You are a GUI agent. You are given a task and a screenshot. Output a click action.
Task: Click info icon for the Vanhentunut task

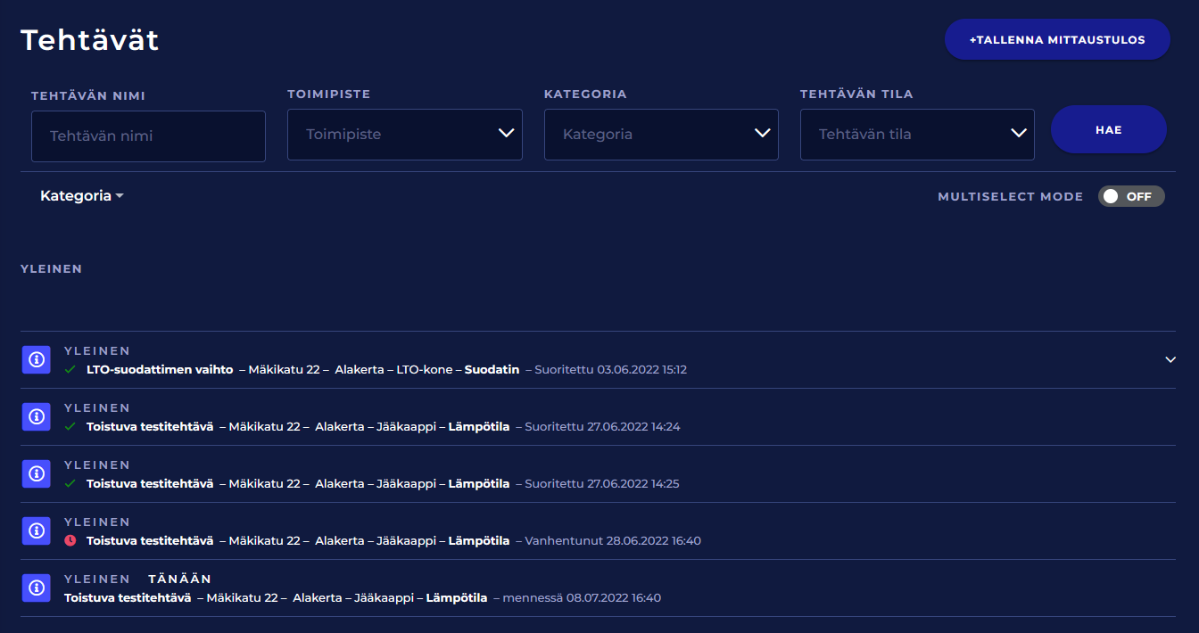coord(36,530)
